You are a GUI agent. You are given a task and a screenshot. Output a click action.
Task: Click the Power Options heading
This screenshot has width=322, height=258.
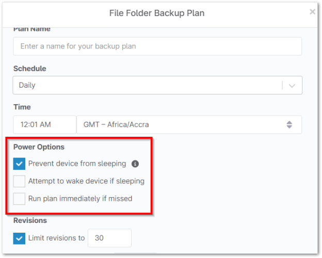[39, 147]
